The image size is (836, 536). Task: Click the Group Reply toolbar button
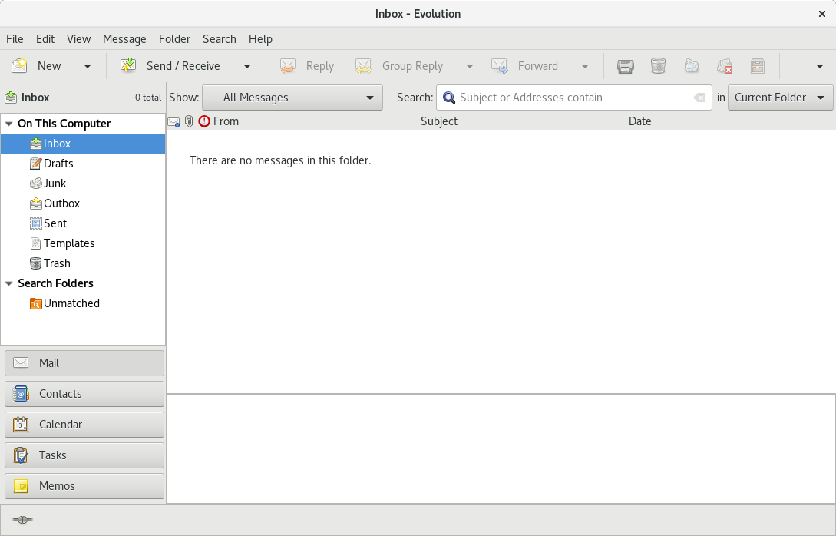click(x=400, y=66)
